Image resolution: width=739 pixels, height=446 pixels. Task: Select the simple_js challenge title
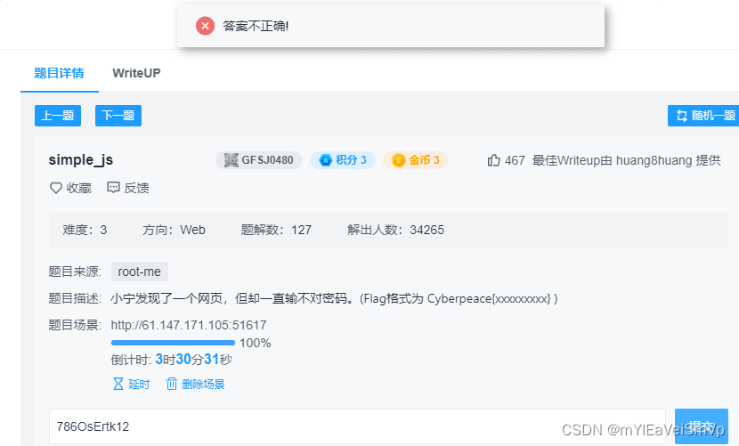[81, 160]
